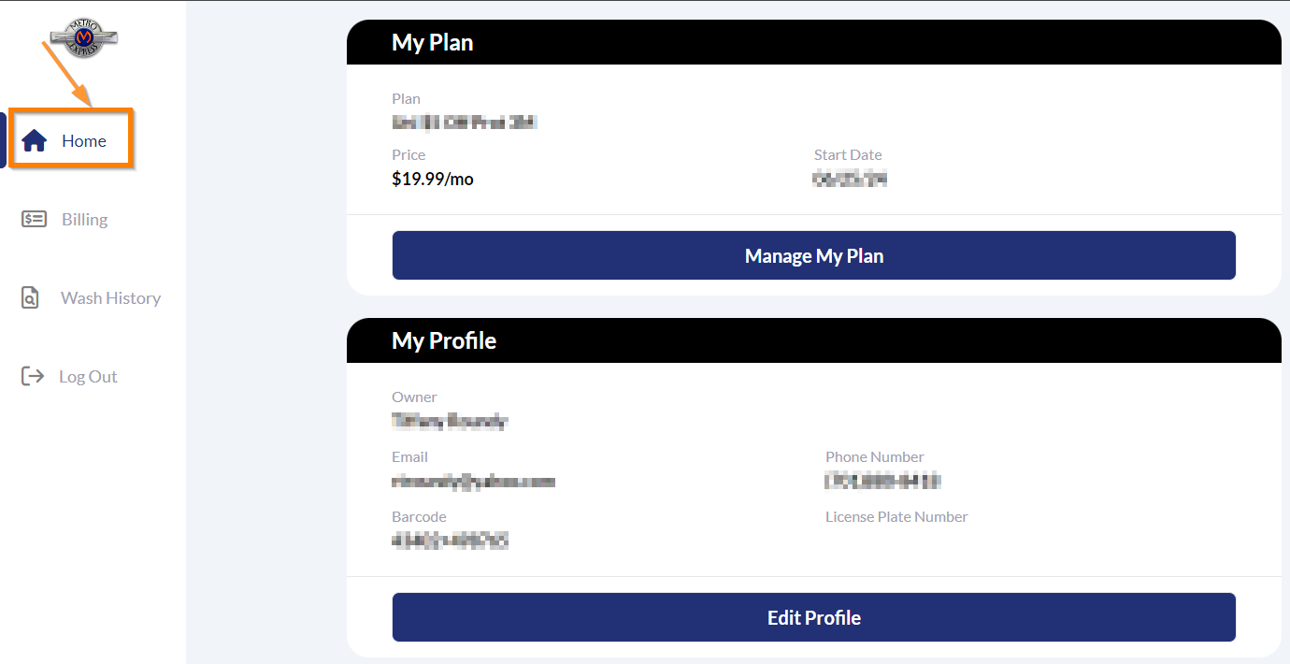Click the blurred Start Date value
Image resolution: width=1290 pixels, height=664 pixels.
pos(850,179)
